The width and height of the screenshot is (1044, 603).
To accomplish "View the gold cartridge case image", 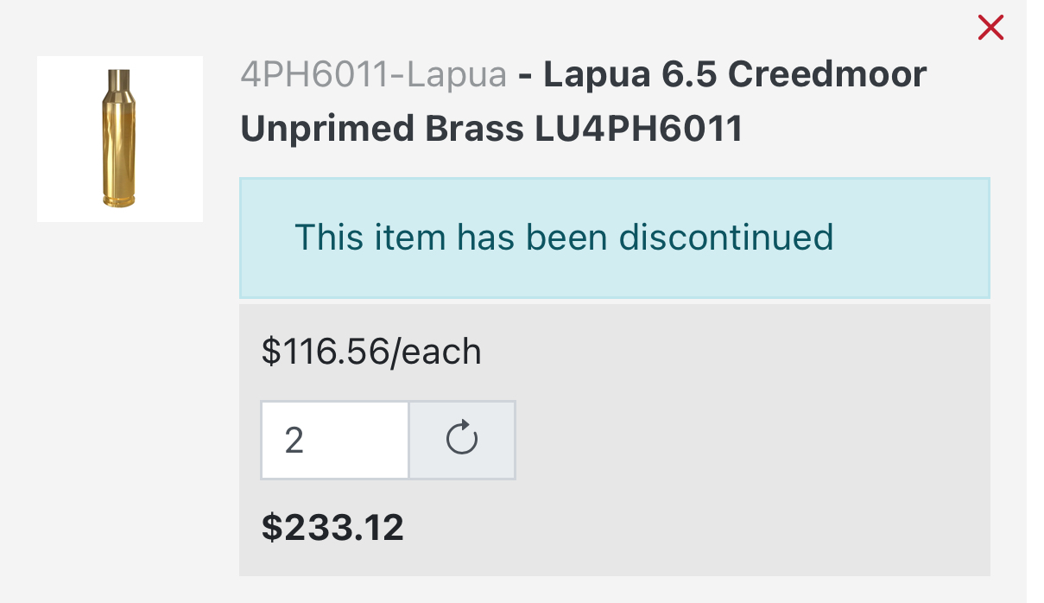I will click(x=120, y=139).
